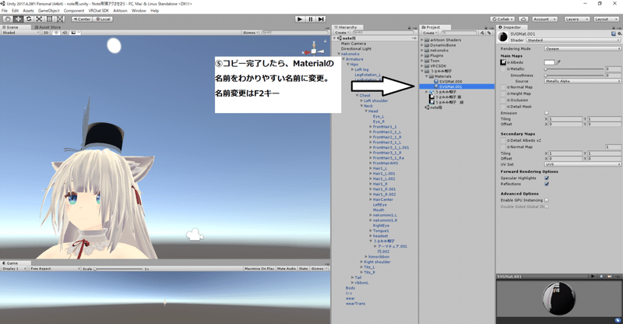
Task: Click the Collab button
Action: click(502, 19)
